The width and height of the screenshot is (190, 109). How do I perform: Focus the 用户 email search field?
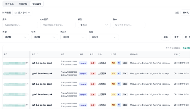[x=20, y=25]
